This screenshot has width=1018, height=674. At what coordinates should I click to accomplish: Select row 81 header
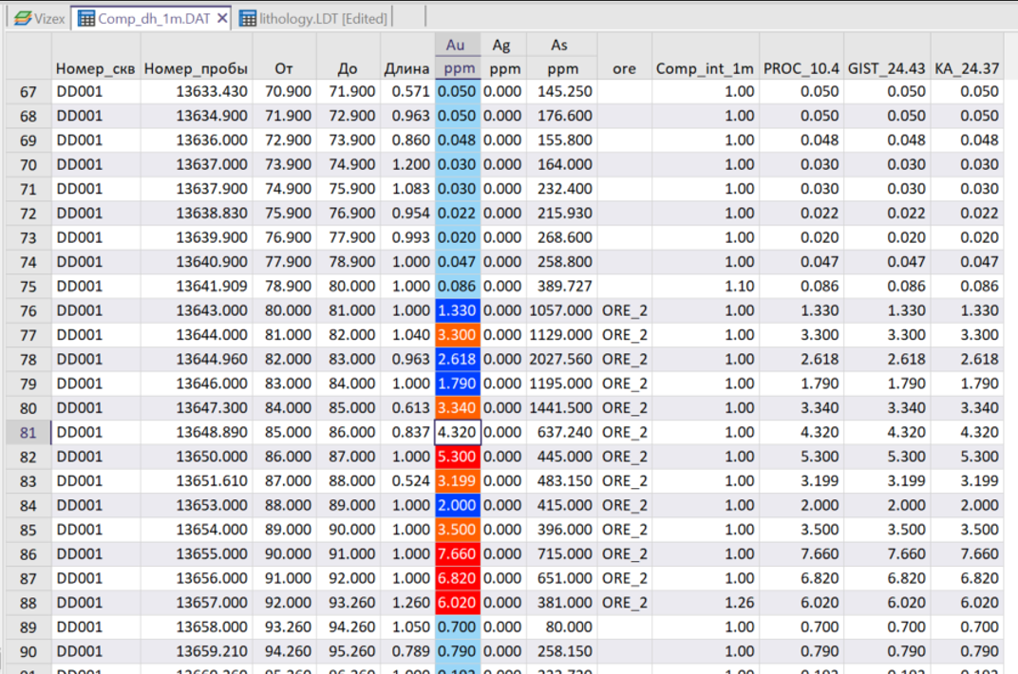[26, 432]
